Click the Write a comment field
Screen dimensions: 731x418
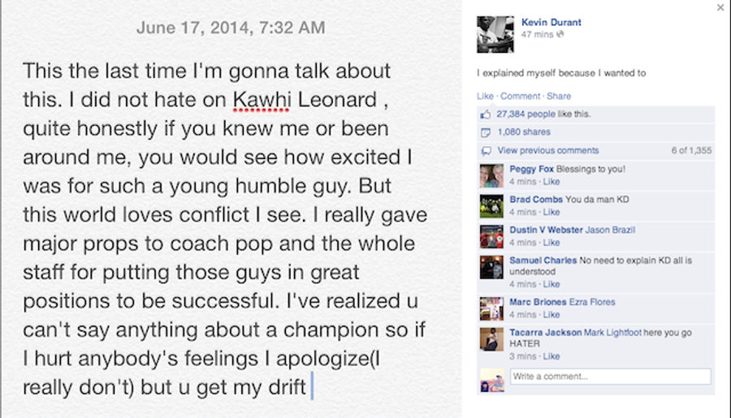pyautogui.click(x=610, y=377)
